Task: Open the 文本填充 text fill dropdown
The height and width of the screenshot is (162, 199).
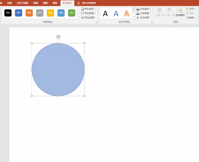Action: click(x=144, y=9)
